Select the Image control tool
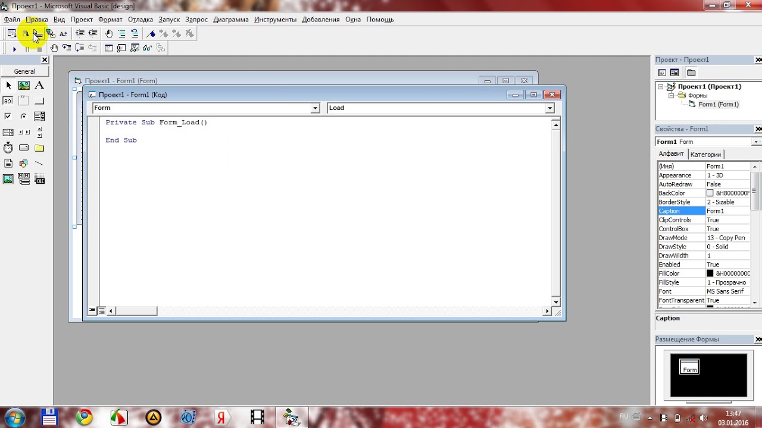Viewport: 762px width, 428px height. tap(8, 178)
